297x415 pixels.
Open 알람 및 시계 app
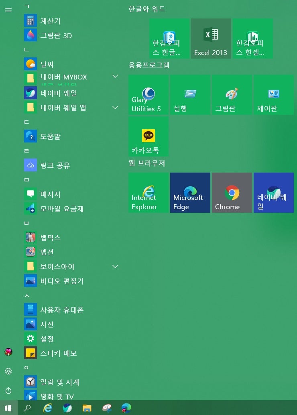tap(71, 382)
